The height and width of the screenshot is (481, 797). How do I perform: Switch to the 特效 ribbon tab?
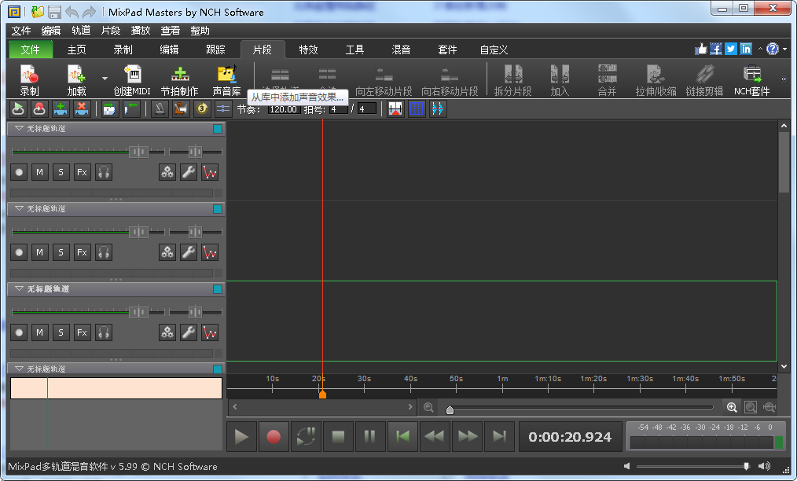click(308, 50)
